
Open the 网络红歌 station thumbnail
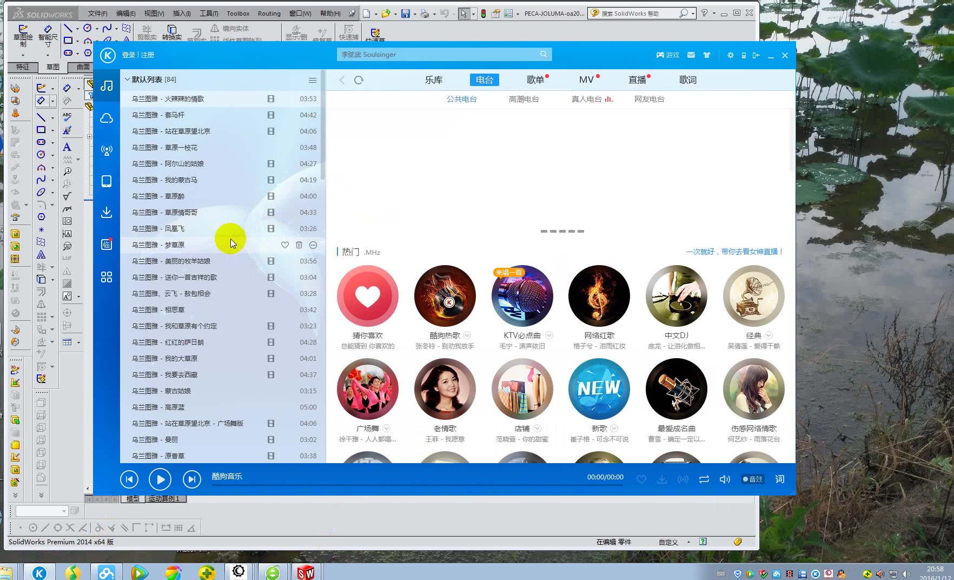pyautogui.click(x=599, y=296)
